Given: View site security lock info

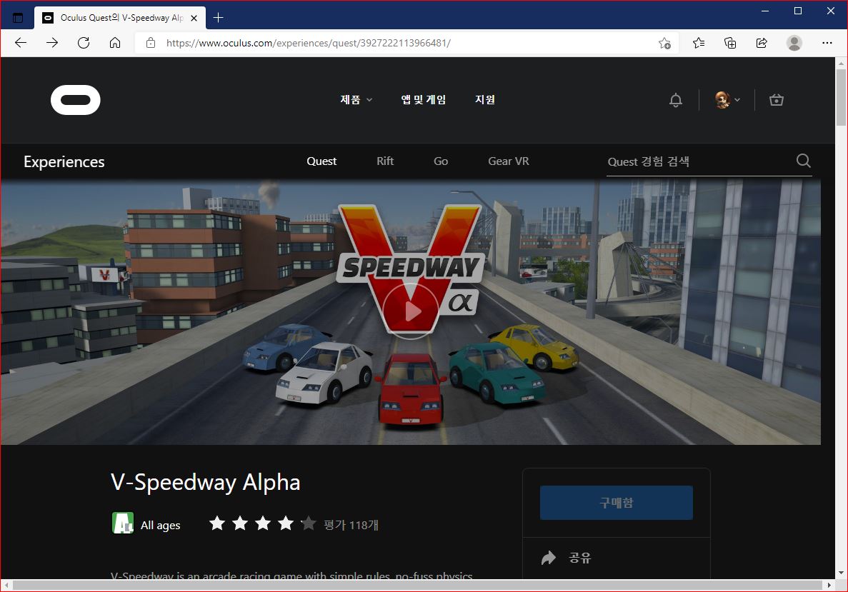Looking at the screenshot, I should (x=151, y=43).
